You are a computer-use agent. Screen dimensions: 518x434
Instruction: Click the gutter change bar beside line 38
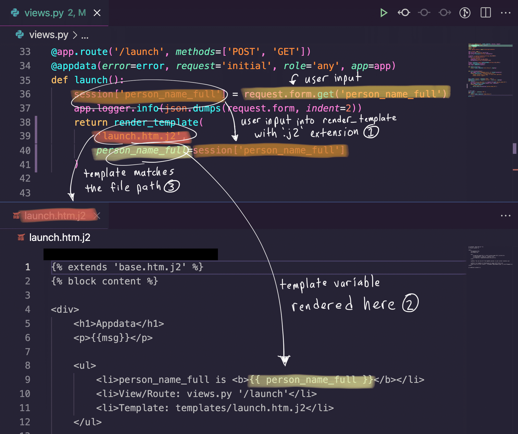coord(36,122)
